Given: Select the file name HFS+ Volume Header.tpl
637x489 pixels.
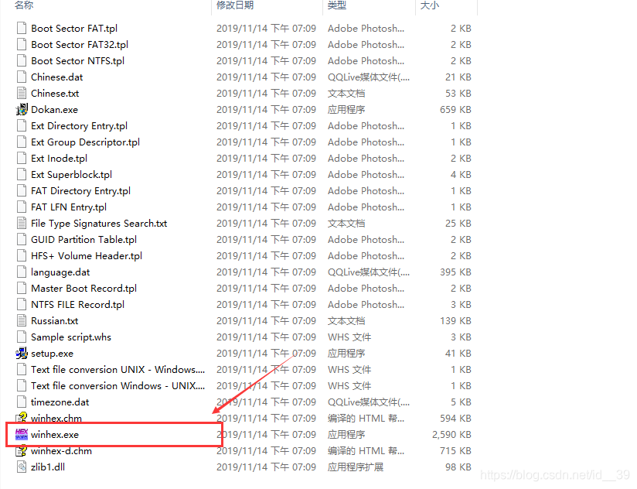Looking at the screenshot, I should tap(87, 255).
